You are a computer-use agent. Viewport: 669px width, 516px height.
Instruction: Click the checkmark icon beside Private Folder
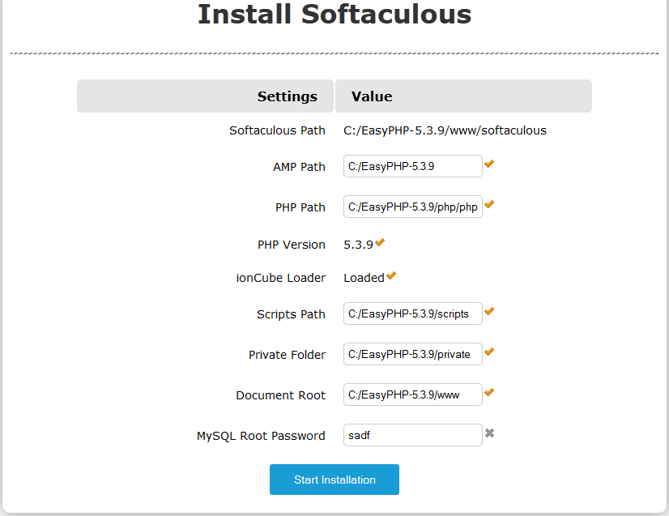click(489, 352)
